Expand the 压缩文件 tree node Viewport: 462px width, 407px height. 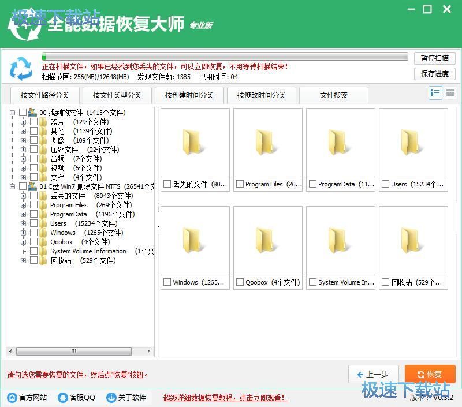click(23, 150)
